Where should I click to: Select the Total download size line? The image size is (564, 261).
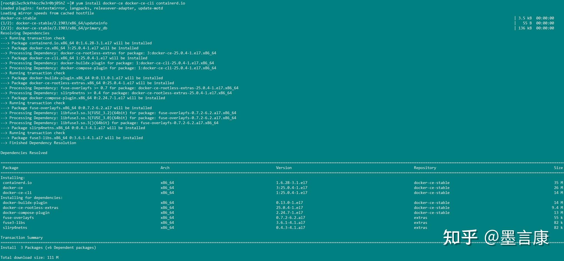(x=29, y=257)
